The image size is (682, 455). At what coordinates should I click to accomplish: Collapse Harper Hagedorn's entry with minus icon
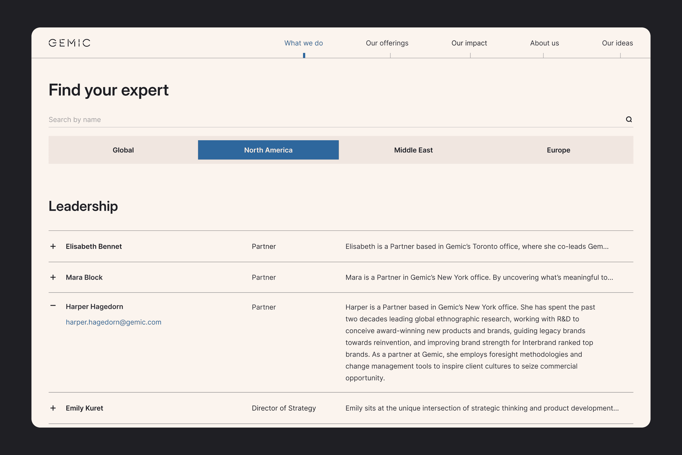[x=53, y=305]
